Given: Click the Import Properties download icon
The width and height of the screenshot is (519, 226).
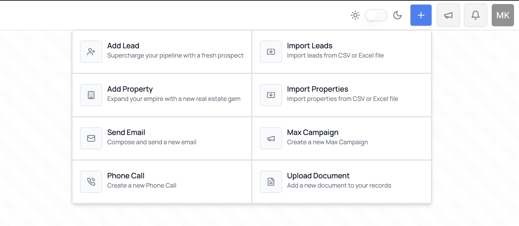Looking at the screenshot, I should tap(271, 95).
